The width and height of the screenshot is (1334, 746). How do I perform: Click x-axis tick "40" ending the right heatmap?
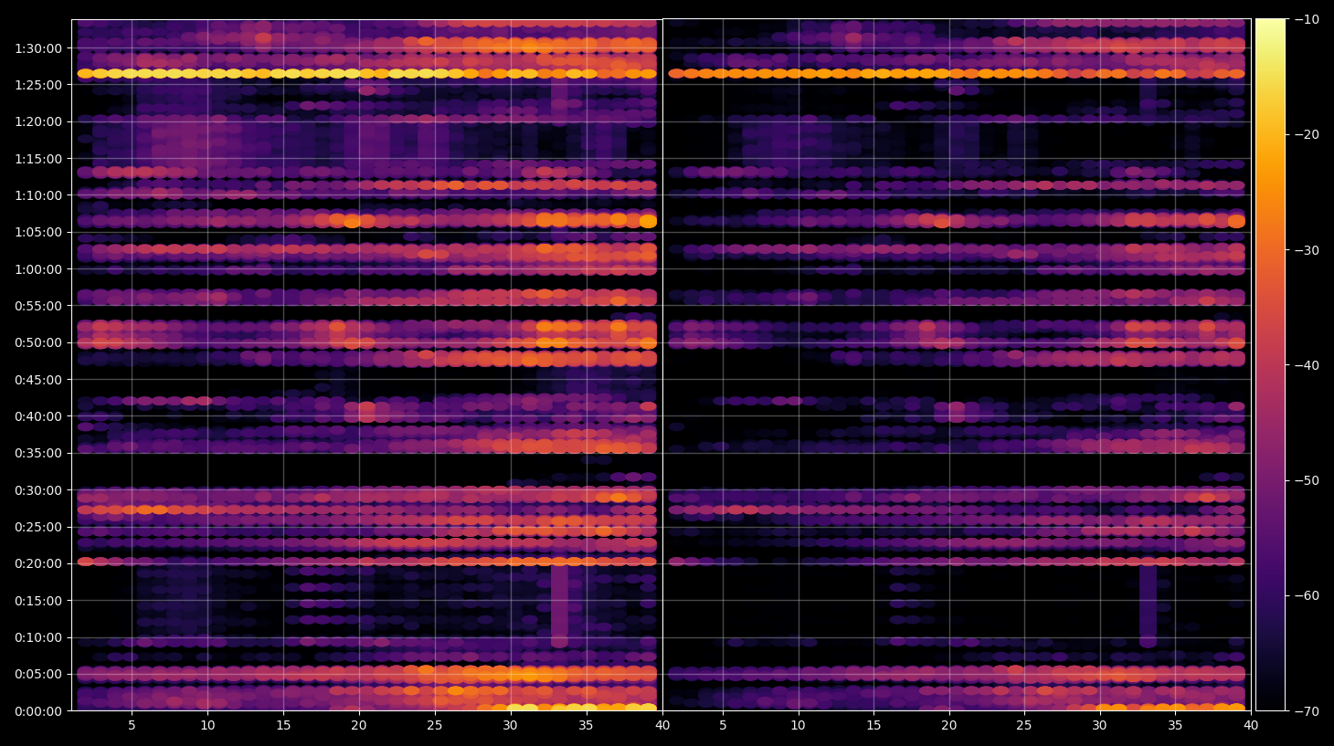[x=1251, y=726]
